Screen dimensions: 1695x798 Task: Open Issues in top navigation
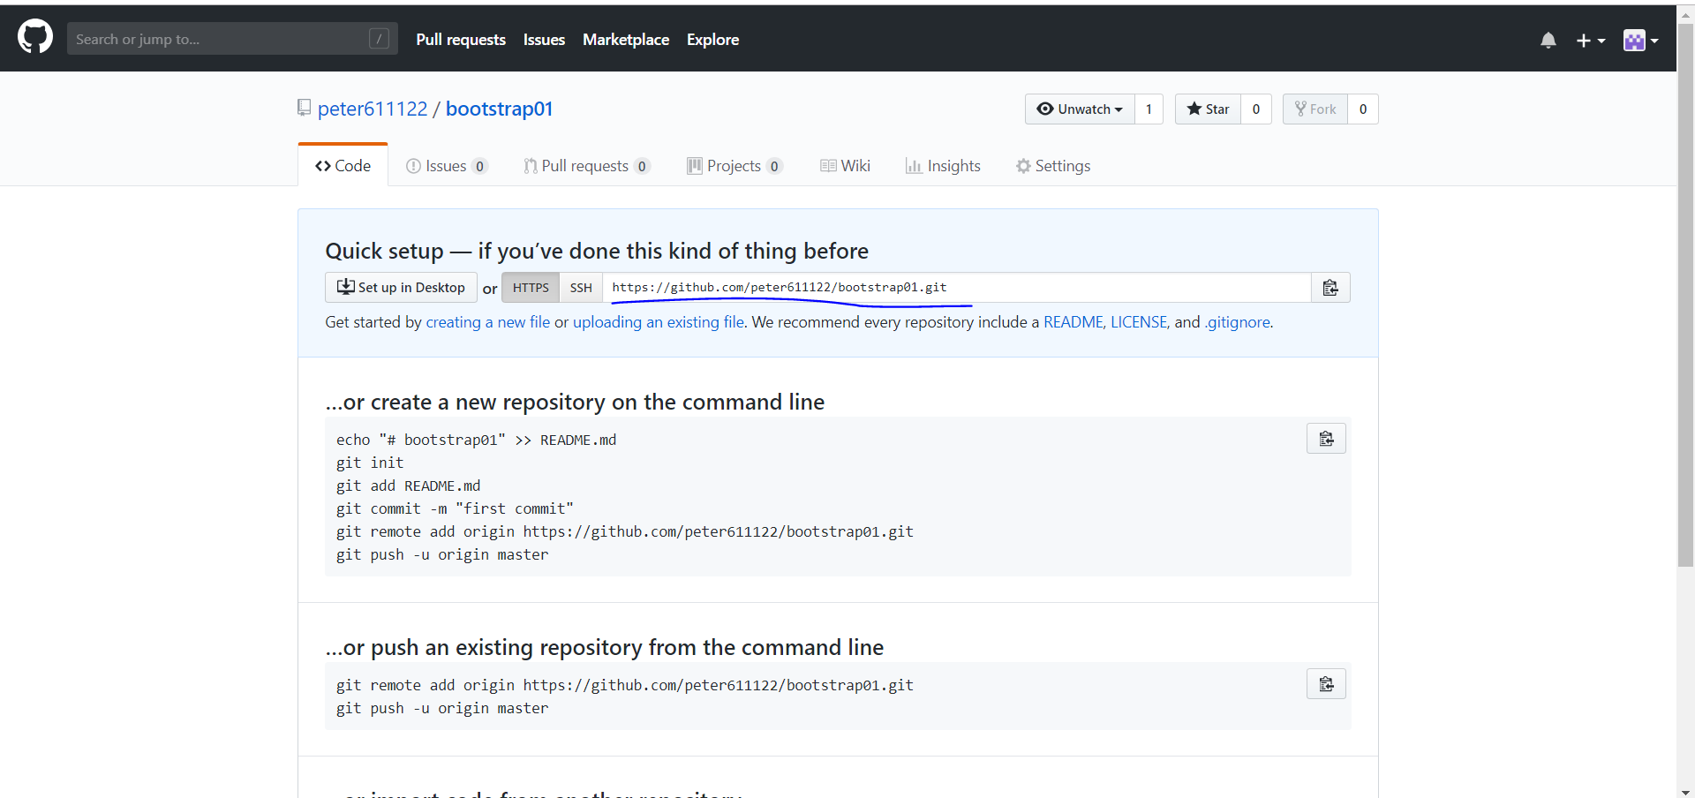coord(544,40)
